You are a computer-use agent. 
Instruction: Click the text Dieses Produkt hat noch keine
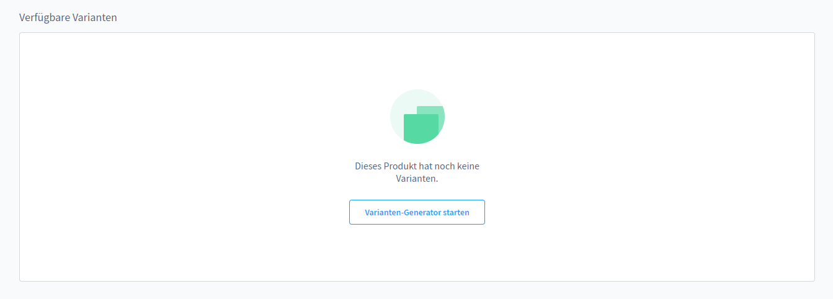coord(417,166)
